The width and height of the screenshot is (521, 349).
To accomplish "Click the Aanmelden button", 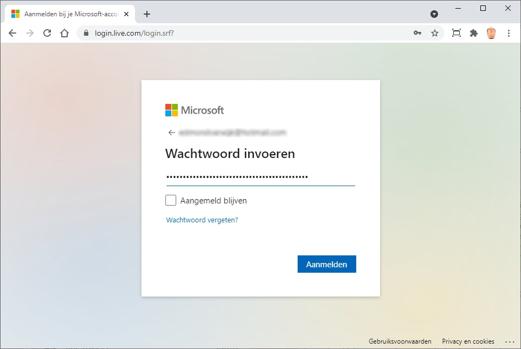I will click(x=326, y=264).
